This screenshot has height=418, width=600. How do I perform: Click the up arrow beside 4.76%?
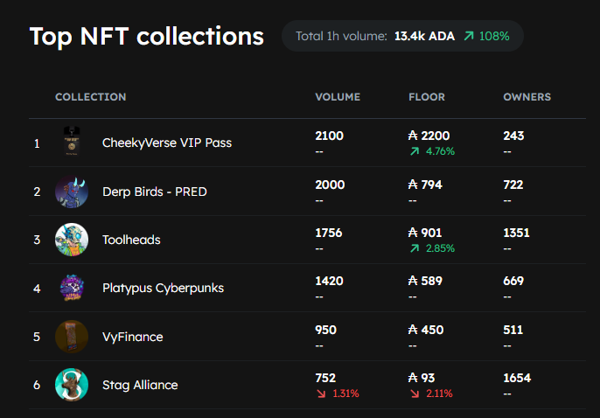point(415,151)
